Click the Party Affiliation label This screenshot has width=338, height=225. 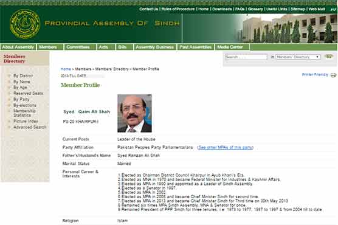pyautogui.click(x=78, y=147)
